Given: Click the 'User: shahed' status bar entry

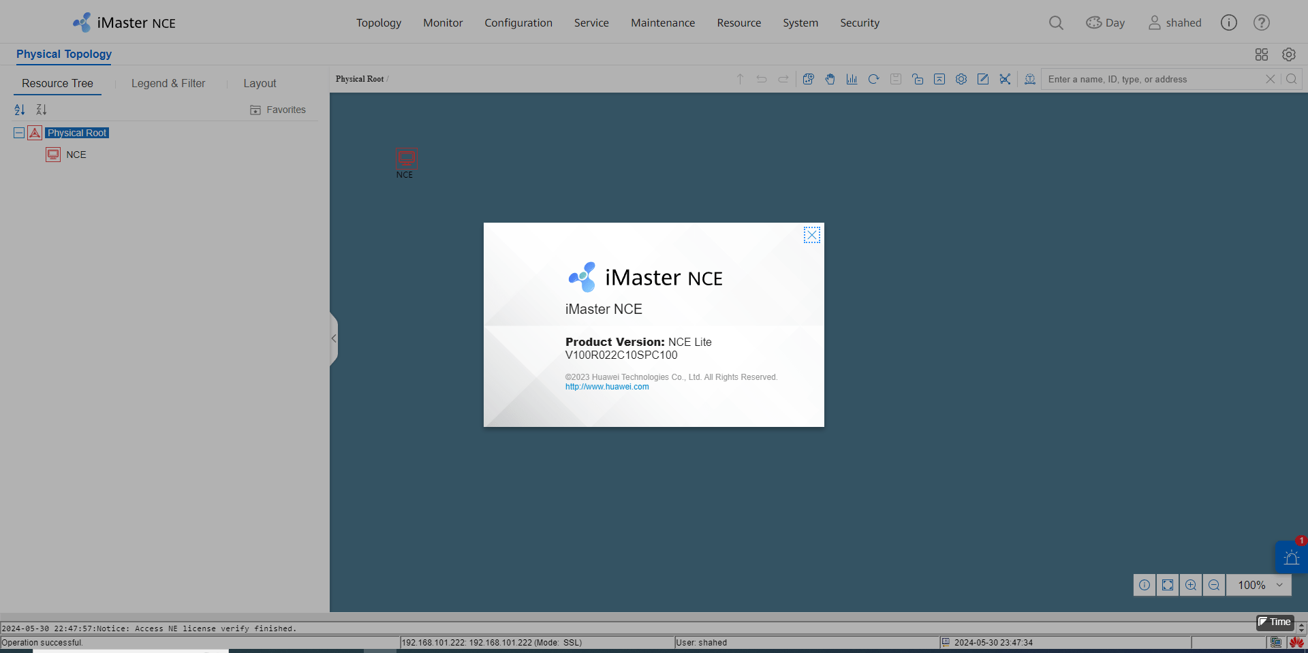Looking at the screenshot, I should coord(702,642).
